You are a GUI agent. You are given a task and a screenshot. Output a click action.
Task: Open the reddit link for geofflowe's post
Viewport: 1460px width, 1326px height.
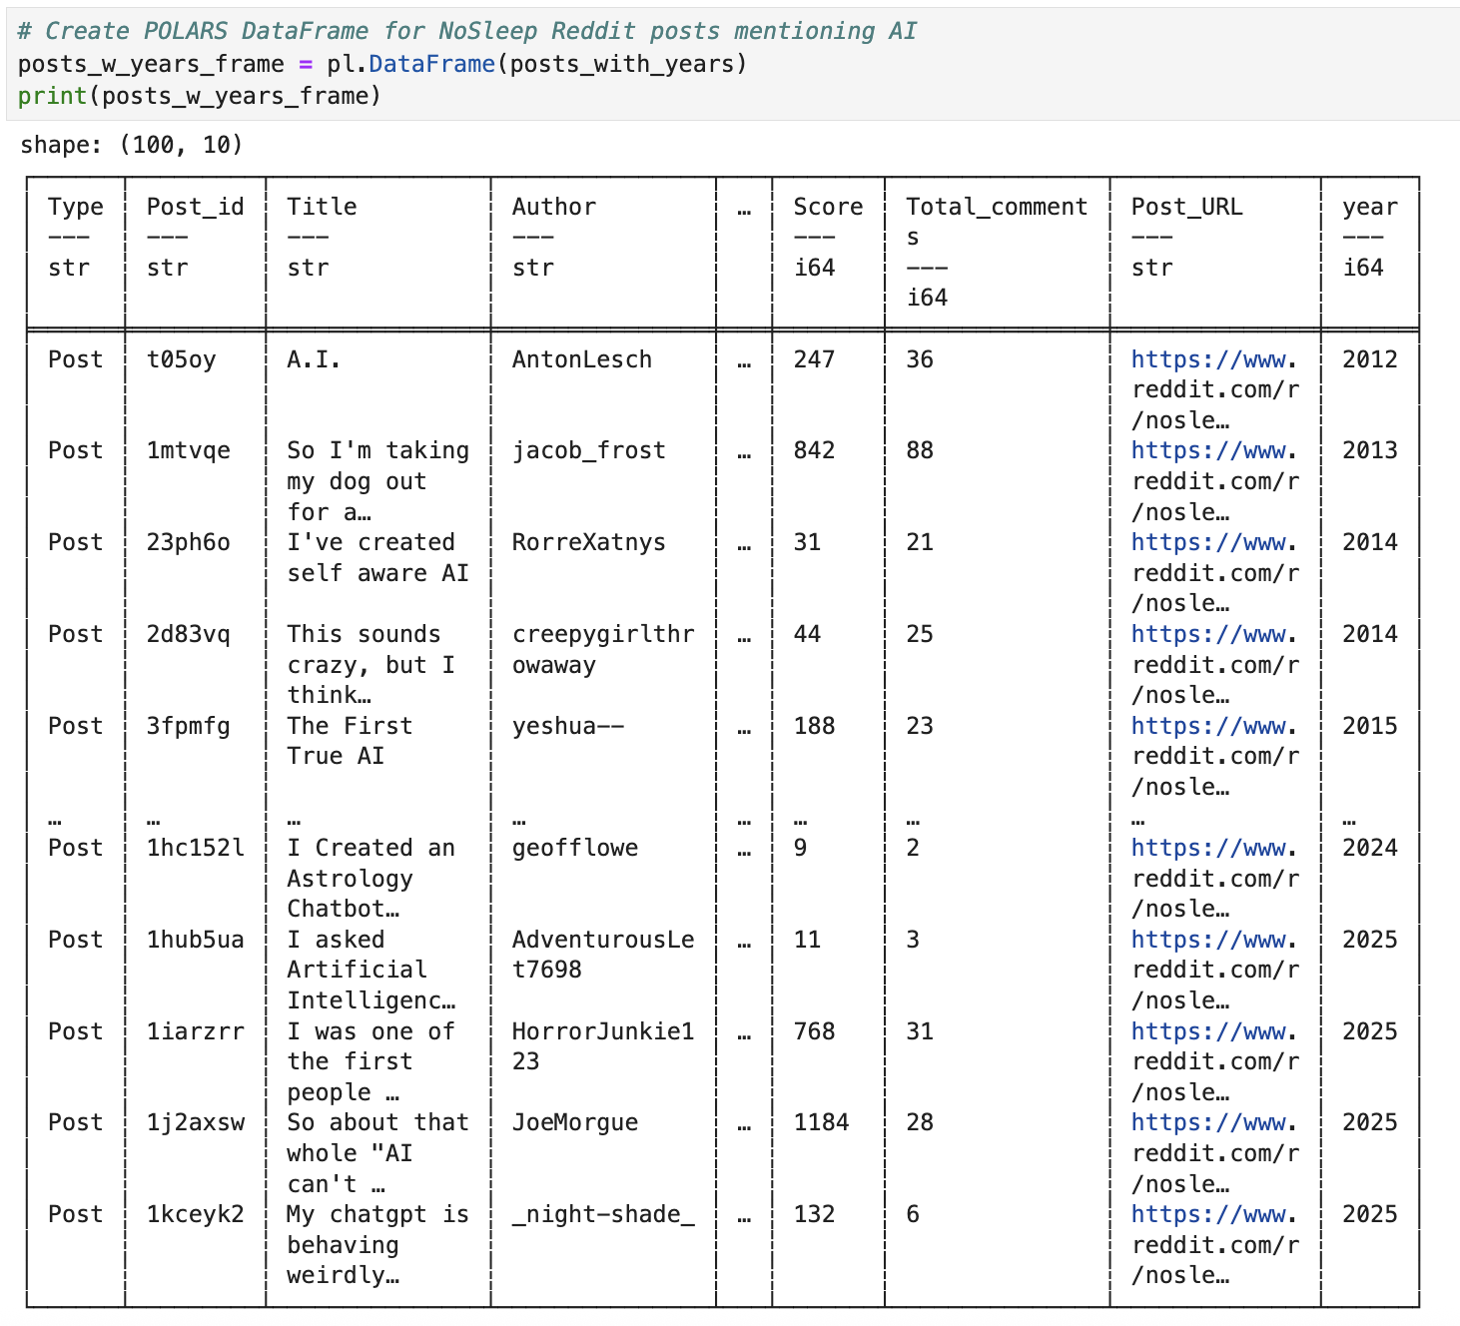point(1212,849)
